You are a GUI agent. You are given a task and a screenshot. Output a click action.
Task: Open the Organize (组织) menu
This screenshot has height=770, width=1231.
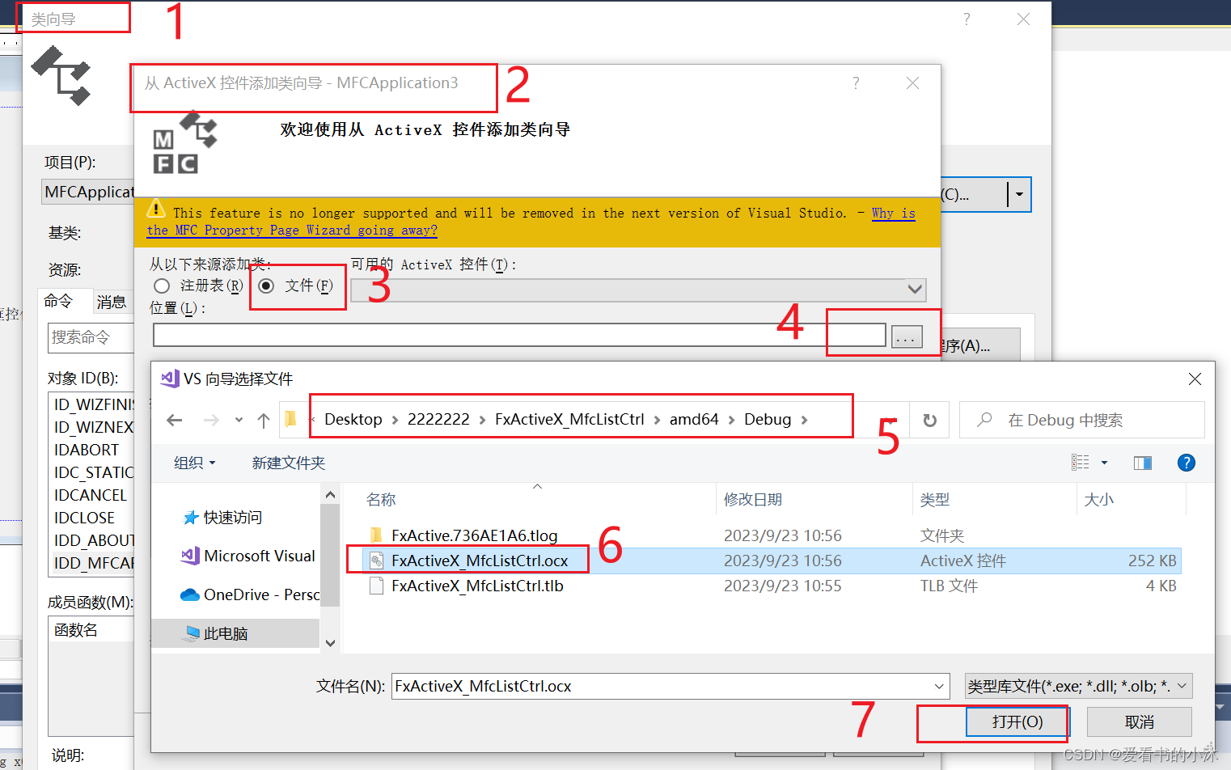pos(195,463)
